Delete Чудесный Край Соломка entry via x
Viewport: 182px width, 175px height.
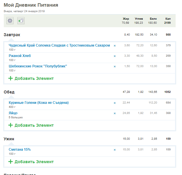coord(115,45)
